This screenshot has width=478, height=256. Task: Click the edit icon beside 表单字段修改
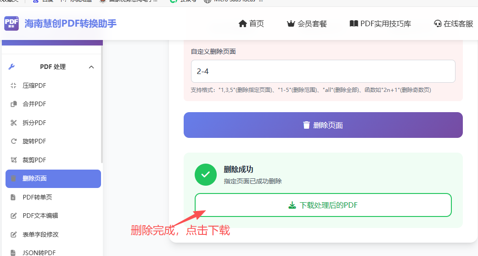(x=14, y=235)
